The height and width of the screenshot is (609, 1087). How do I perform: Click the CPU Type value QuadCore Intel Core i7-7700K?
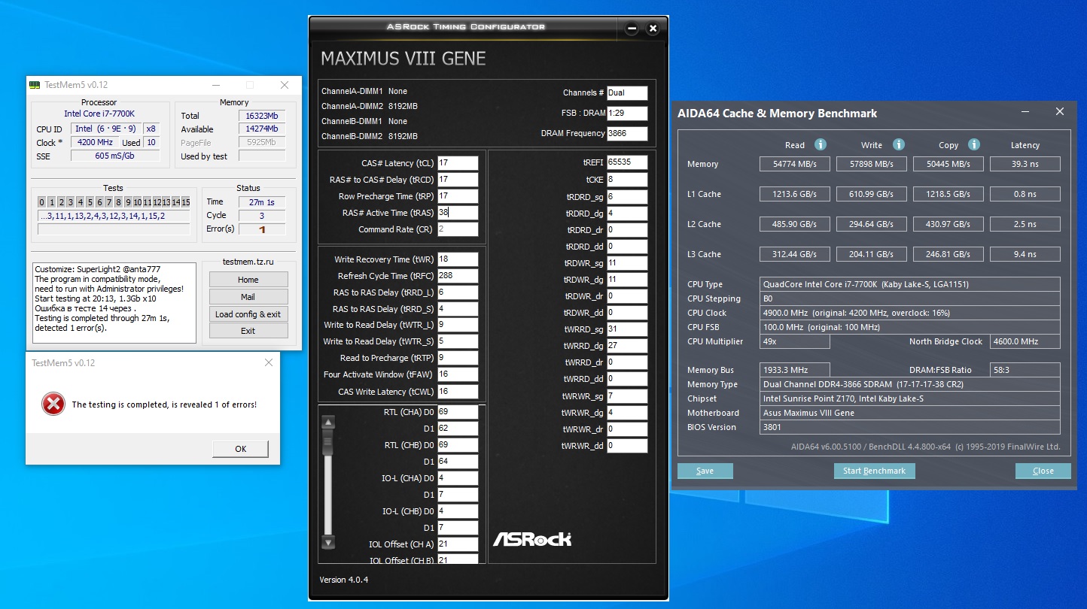[x=909, y=284]
